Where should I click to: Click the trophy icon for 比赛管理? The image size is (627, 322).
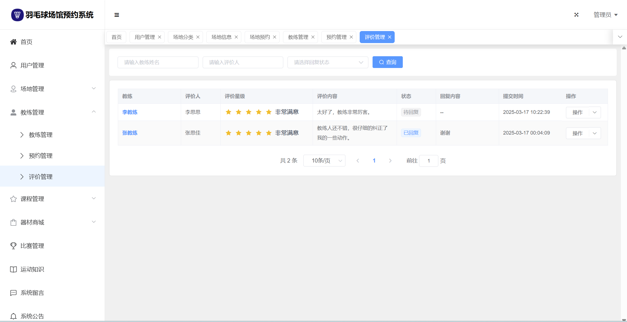[x=13, y=246]
